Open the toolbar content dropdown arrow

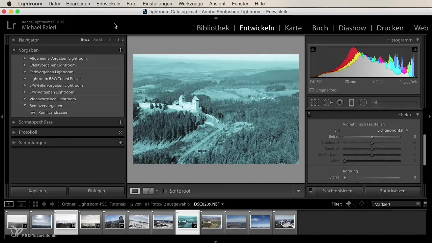299,191
